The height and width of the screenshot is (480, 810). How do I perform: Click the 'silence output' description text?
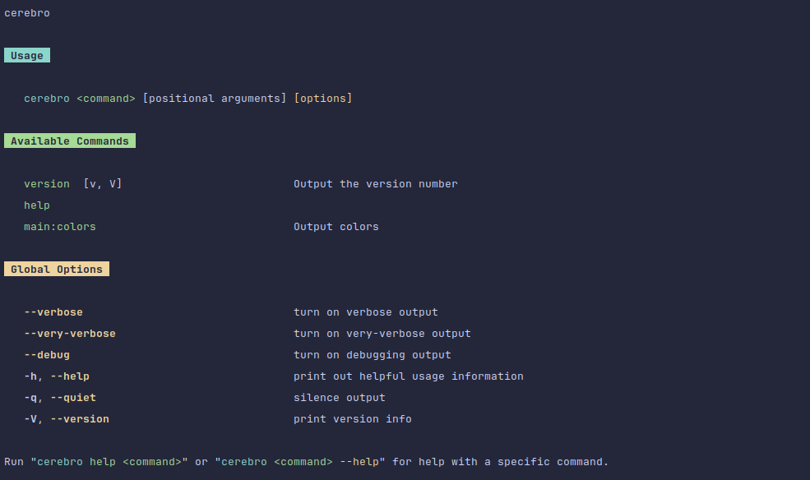tap(340, 398)
